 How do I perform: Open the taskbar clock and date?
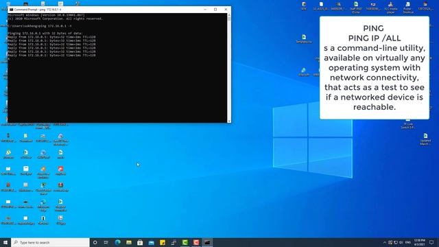(419, 242)
